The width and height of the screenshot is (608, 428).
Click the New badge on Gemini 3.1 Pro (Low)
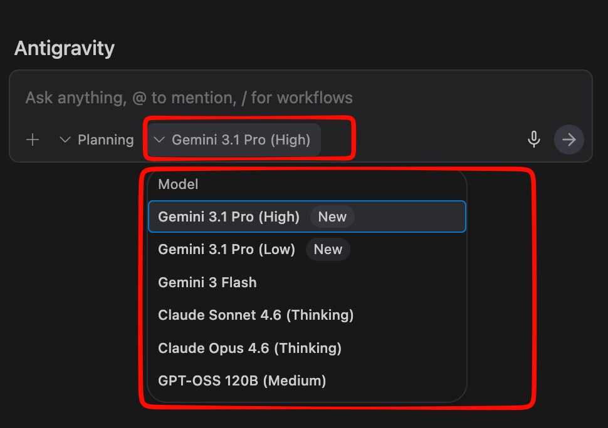coord(328,249)
